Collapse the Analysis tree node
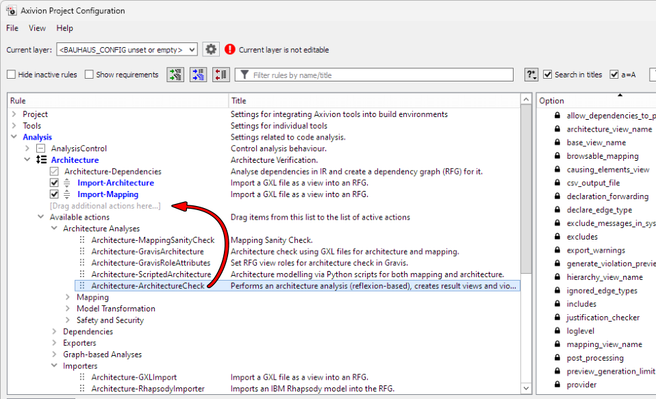Image resolution: width=656 pixels, height=399 pixels. point(14,137)
